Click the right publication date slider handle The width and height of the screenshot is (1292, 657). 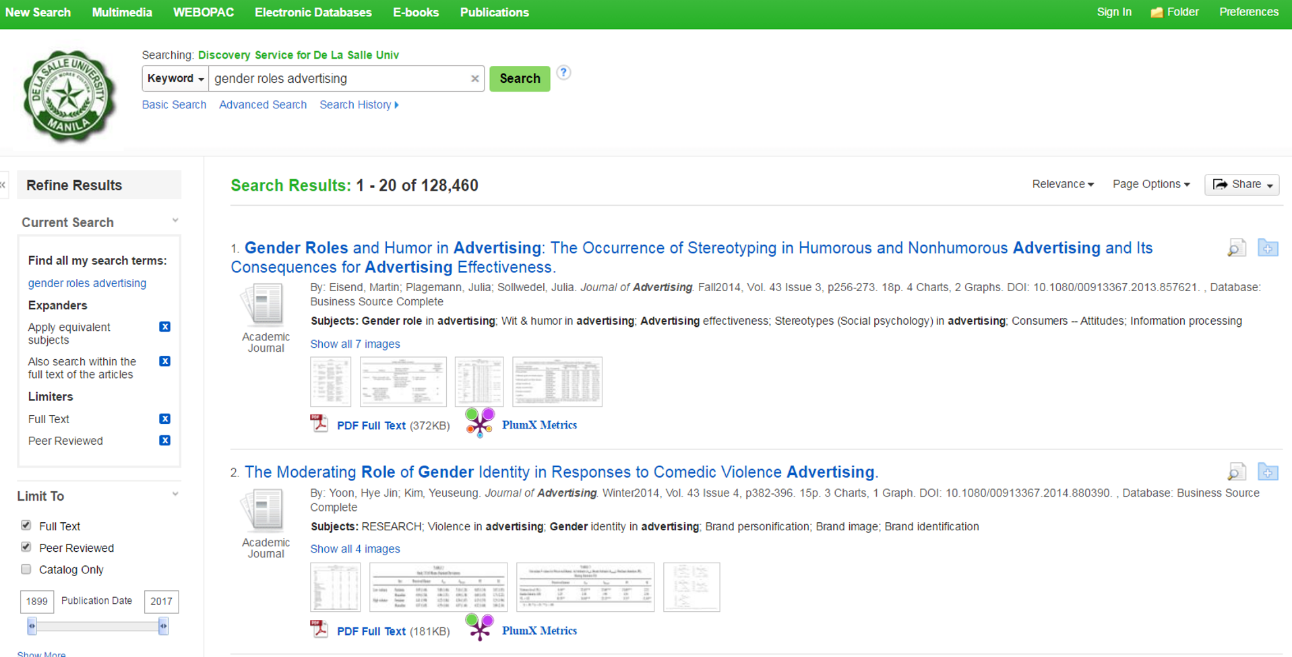click(163, 626)
